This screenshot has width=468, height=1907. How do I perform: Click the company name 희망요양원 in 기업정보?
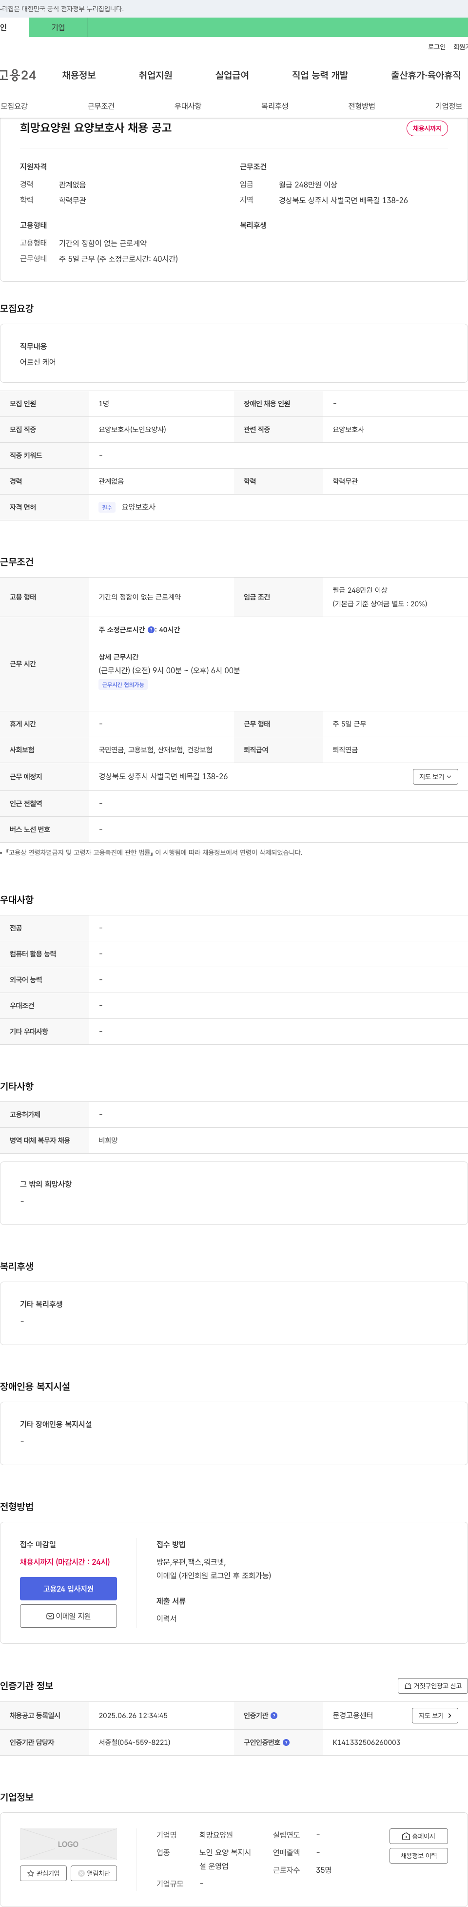(x=216, y=1834)
